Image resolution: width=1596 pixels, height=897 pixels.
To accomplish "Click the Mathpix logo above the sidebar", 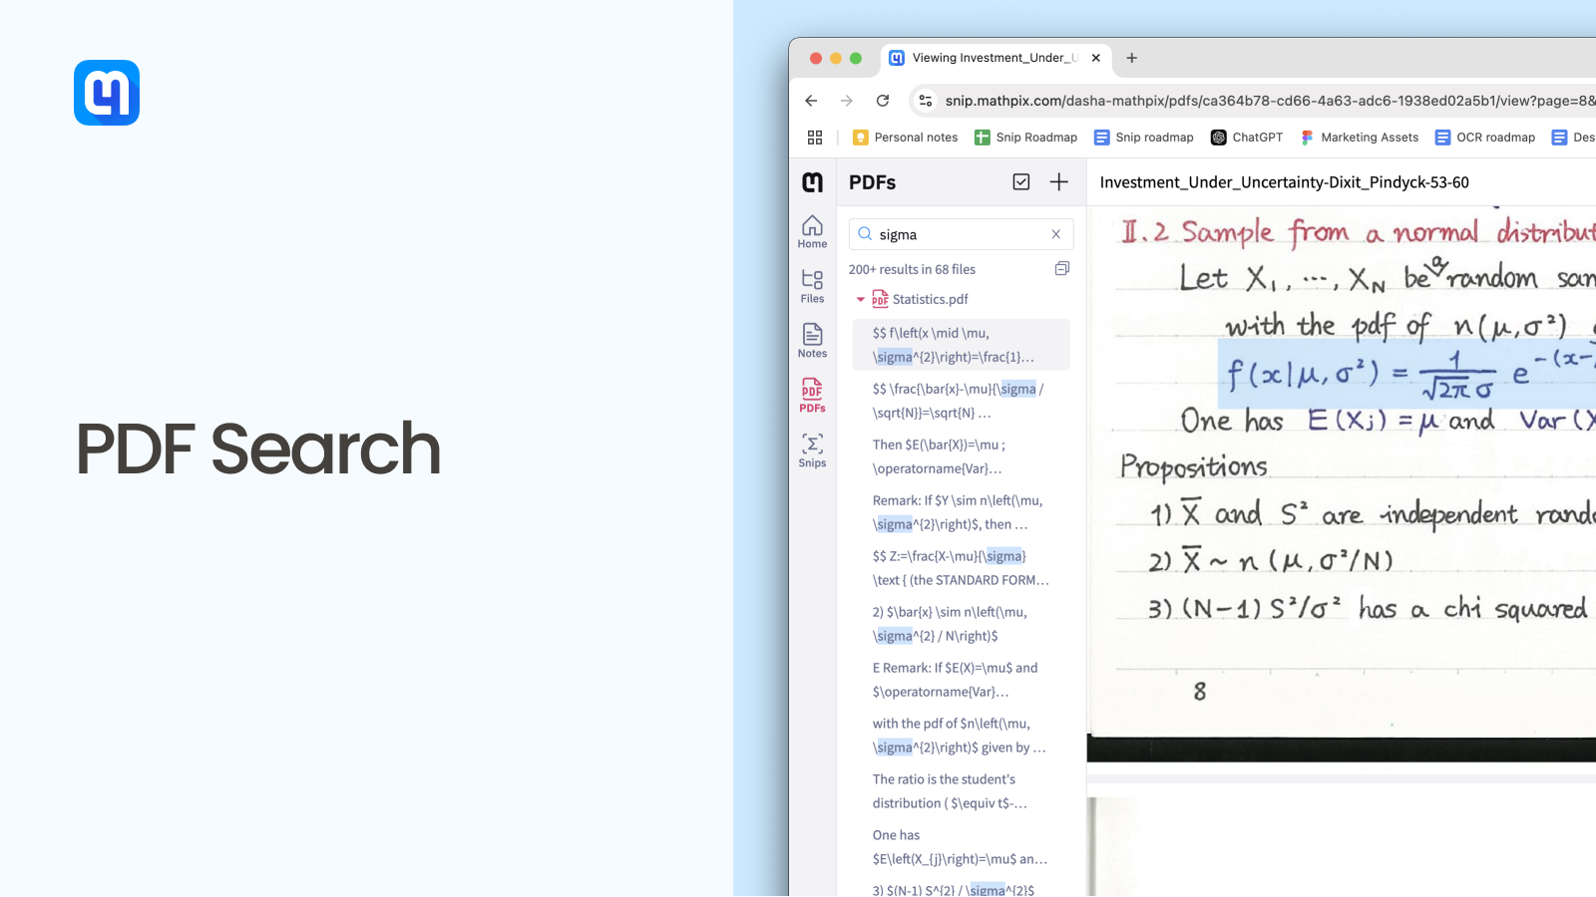I will [x=811, y=182].
